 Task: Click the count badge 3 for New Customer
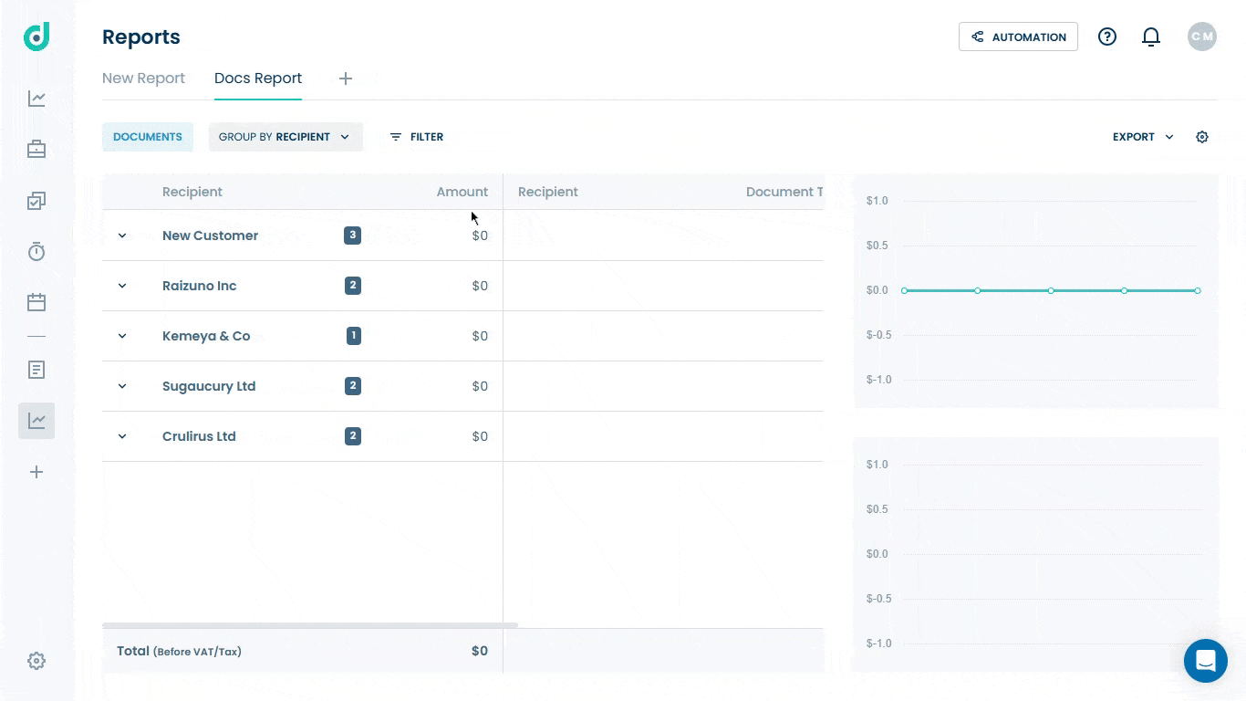[x=352, y=235]
